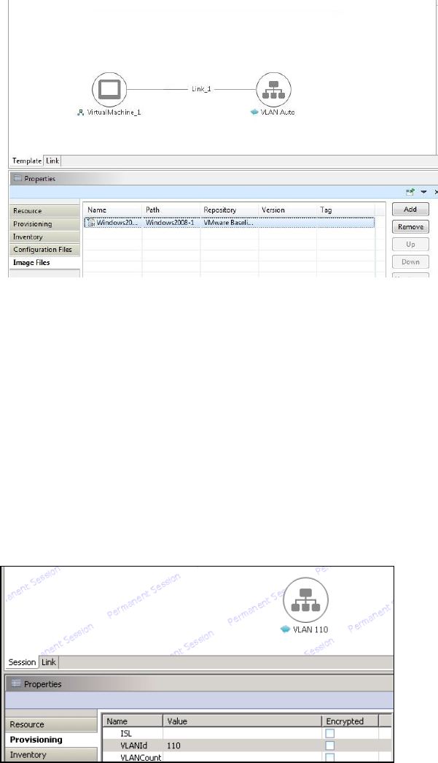Select Provisioning tab in session Properties
Viewport: 438px width, 763px height.
click(x=51, y=740)
